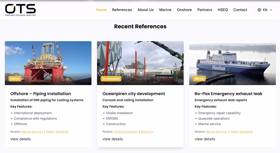Navigate to the Onshore page
This screenshot has width=280, height=153.
(x=184, y=10)
